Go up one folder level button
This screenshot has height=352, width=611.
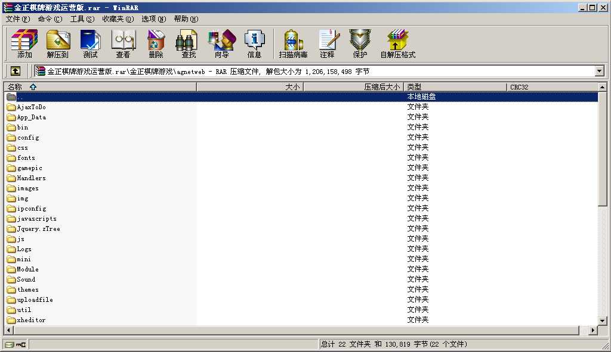point(15,71)
